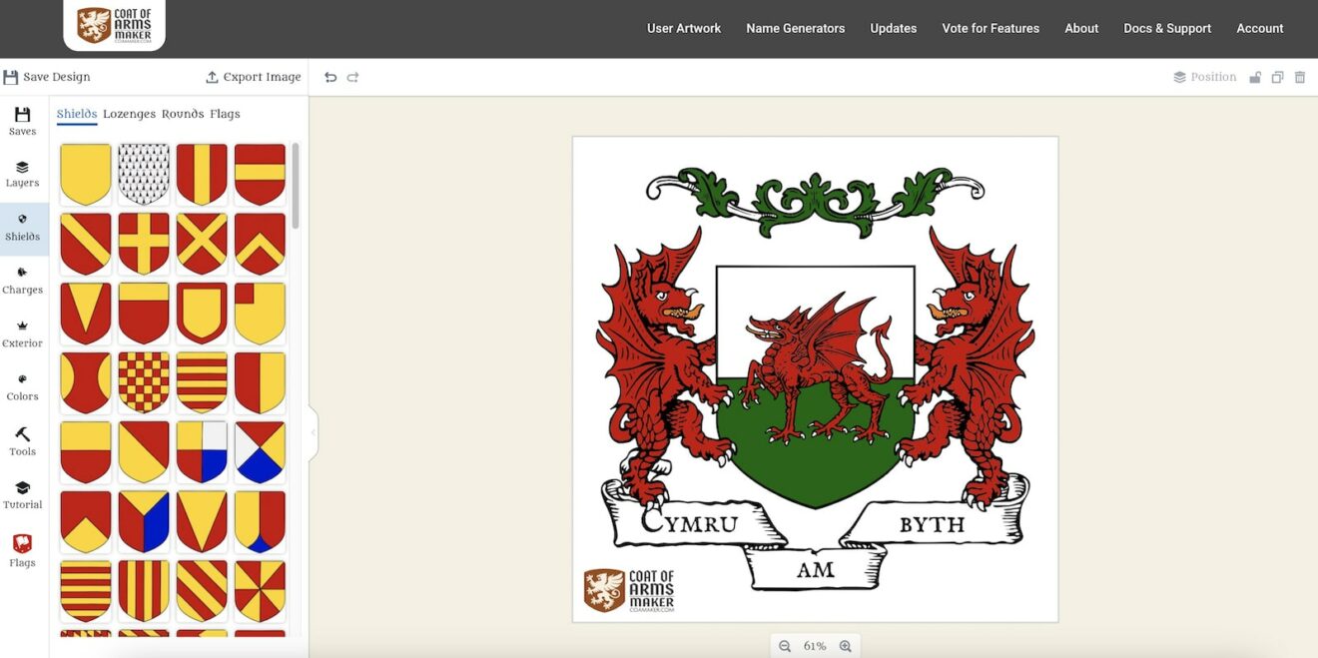
Task: Switch to the Rounds tab
Action: click(x=183, y=113)
